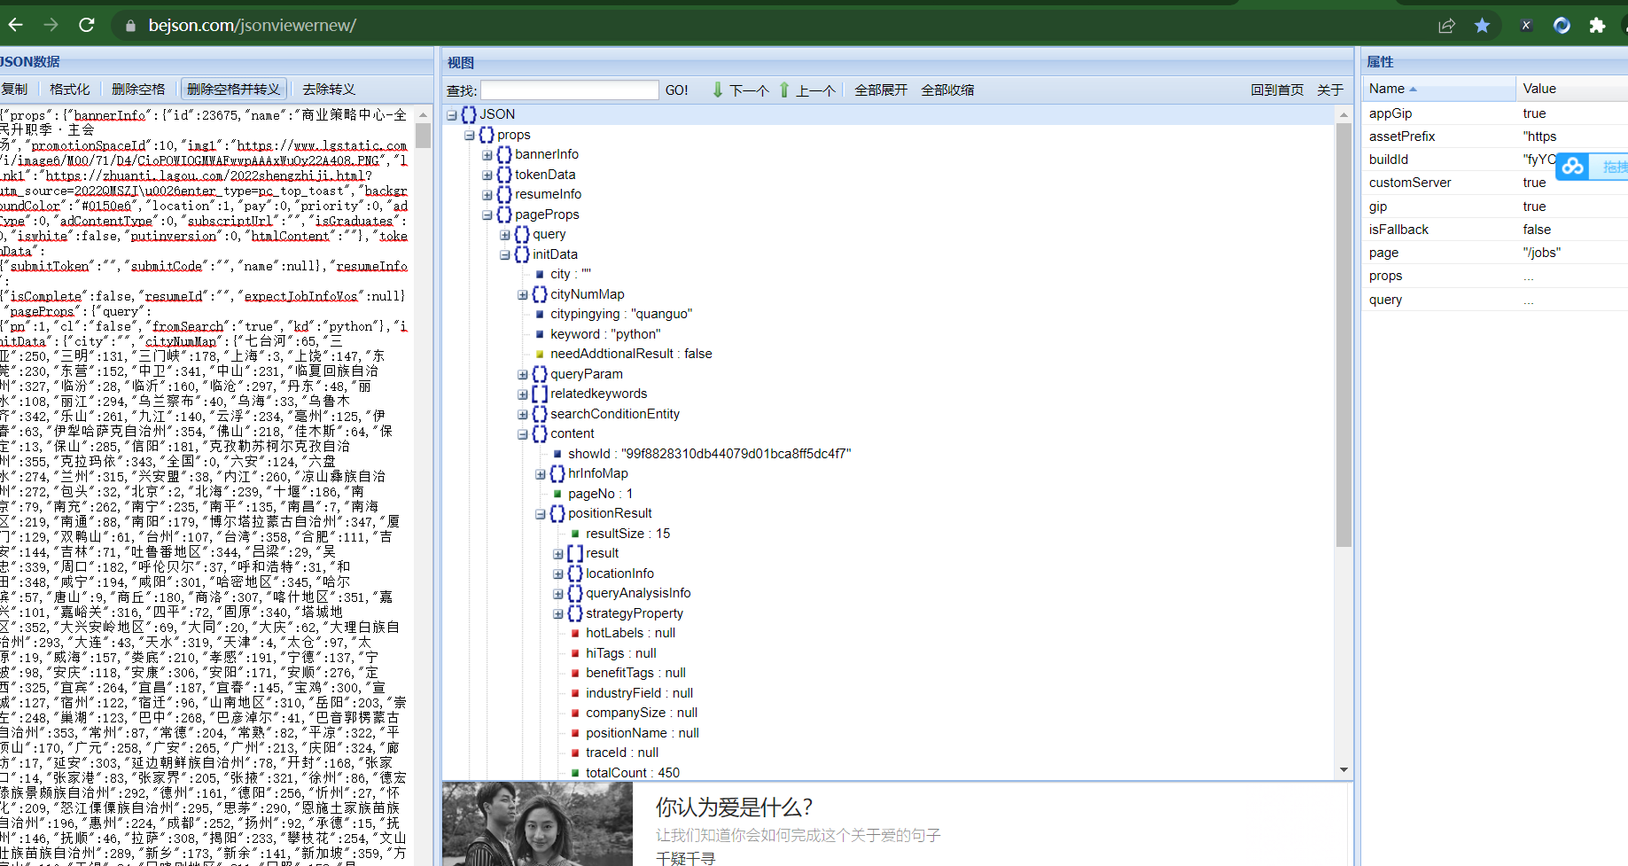
Task: Click 删除空格并转义 button
Action: tap(233, 90)
